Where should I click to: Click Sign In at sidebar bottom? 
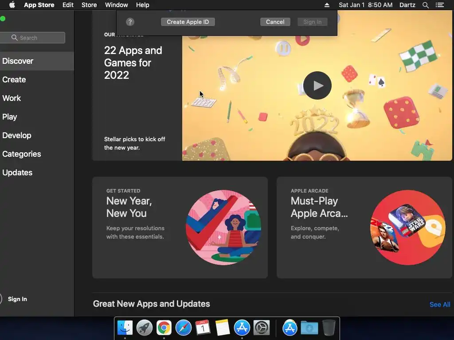pos(17,299)
